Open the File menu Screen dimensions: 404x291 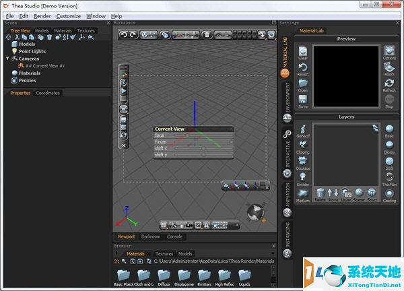(x=10, y=16)
